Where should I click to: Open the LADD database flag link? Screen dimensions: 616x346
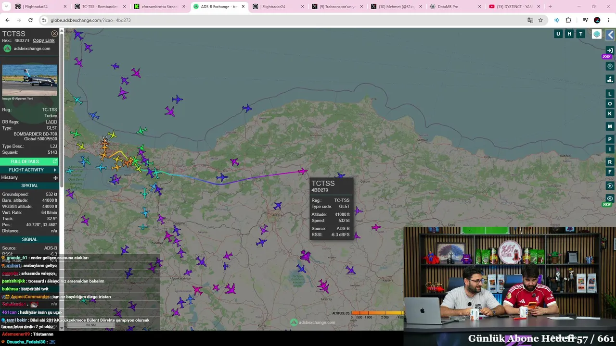click(51, 122)
